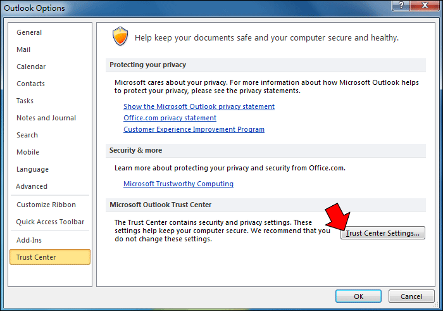Open the Advanced options page
This screenshot has width=443, height=311.
click(x=32, y=186)
